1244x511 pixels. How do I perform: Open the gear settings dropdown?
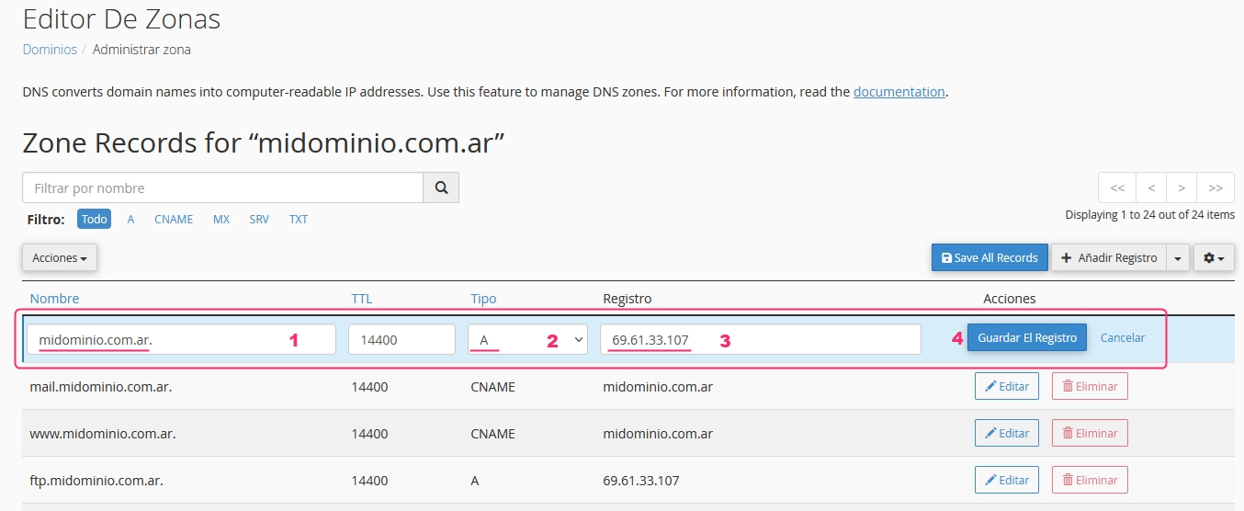(x=1214, y=258)
